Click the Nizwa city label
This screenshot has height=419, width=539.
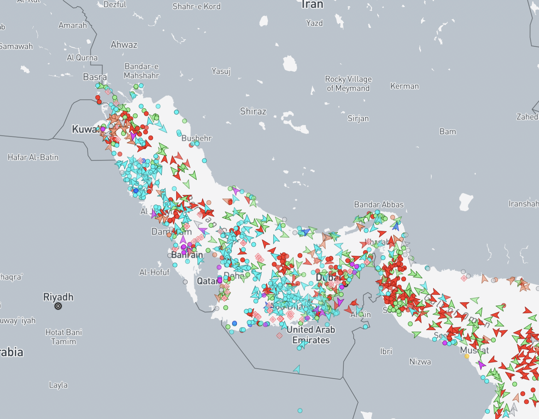click(x=420, y=362)
